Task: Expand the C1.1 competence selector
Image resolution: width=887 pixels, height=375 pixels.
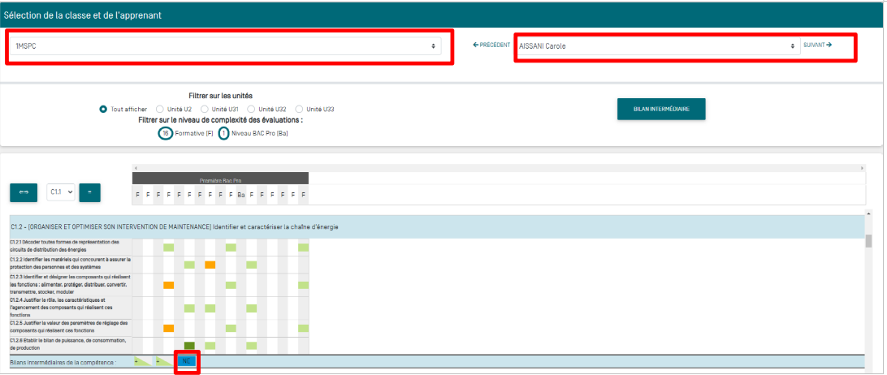Action: (61, 192)
